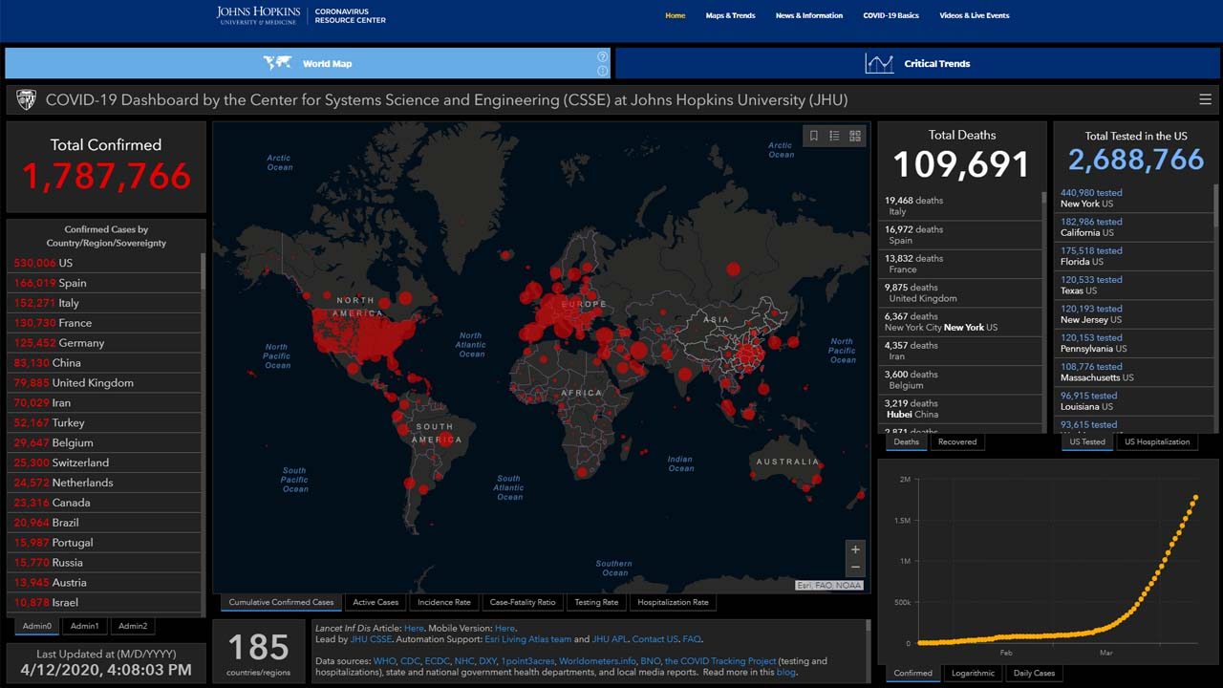Screen dimensions: 1223x688
Task: Click the info icon under the question mark
Action: point(602,71)
